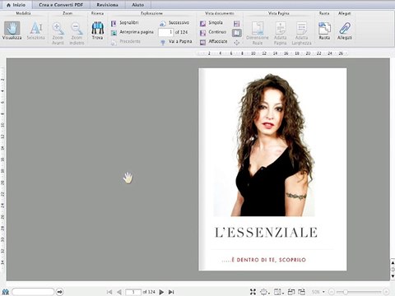Go to previous page in bottom bar

[x=119, y=292]
